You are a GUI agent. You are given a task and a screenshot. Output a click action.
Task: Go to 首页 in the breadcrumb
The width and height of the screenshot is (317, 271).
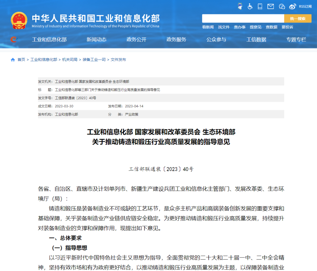(x=21, y=60)
